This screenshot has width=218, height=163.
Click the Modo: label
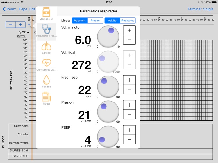pyautogui.click(x=66, y=21)
